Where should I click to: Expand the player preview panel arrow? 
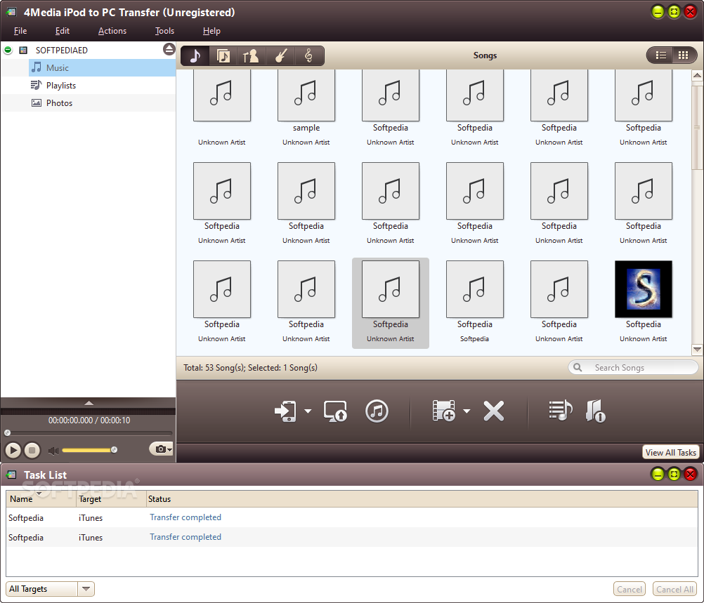click(89, 403)
